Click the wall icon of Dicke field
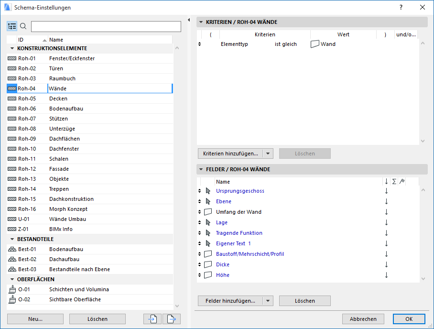 [x=208, y=264]
